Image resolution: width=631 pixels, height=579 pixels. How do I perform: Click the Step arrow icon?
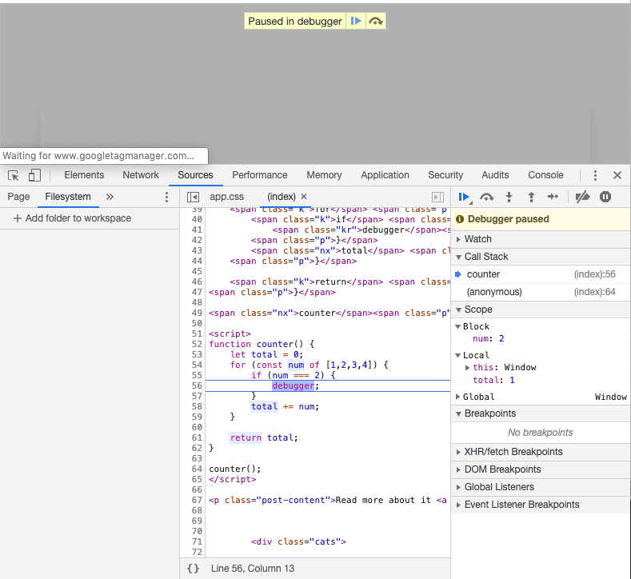[x=553, y=197]
